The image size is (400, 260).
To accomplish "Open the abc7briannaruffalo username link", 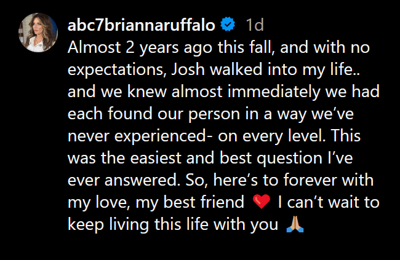I will (x=142, y=25).
